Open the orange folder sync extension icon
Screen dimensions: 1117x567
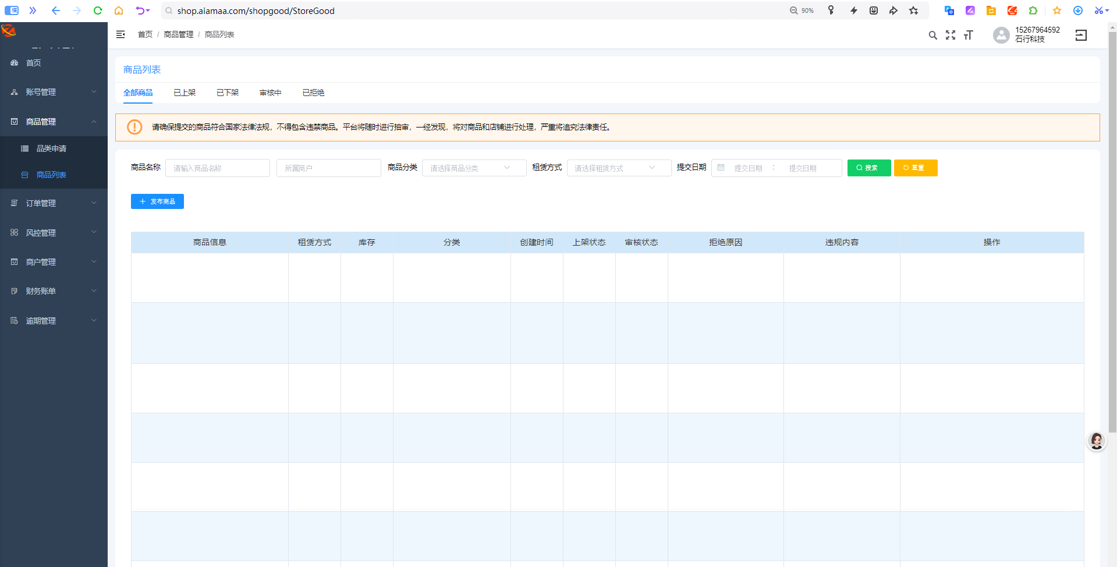[x=991, y=10]
